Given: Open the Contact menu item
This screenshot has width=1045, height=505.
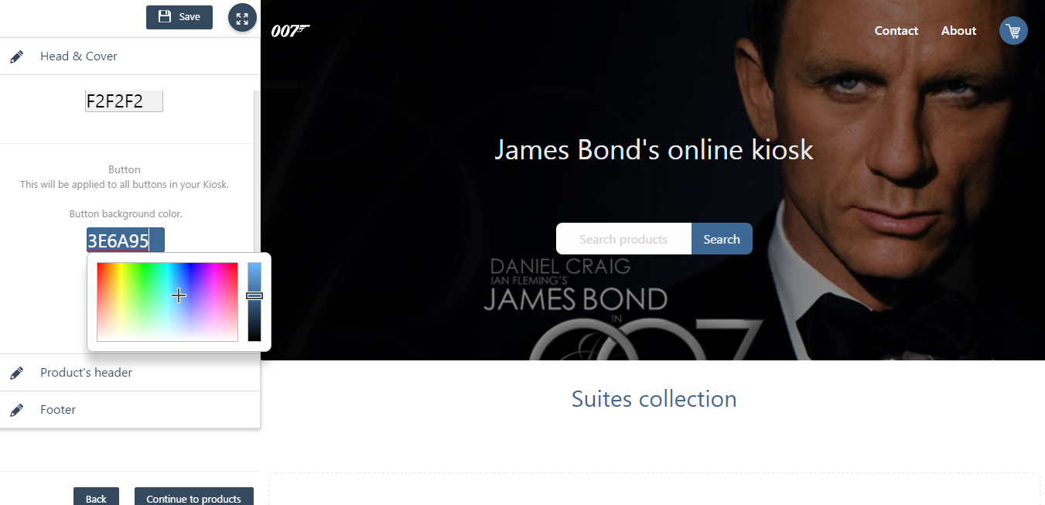Looking at the screenshot, I should tap(896, 31).
